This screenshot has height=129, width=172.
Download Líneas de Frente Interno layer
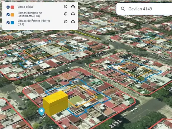tap(73, 21)
